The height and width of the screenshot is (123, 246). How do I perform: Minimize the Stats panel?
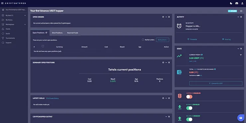(238, 49)
